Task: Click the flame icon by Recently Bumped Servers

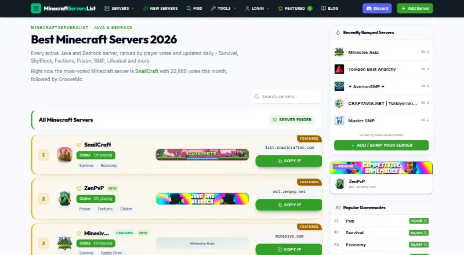Action: pos(338,32)
